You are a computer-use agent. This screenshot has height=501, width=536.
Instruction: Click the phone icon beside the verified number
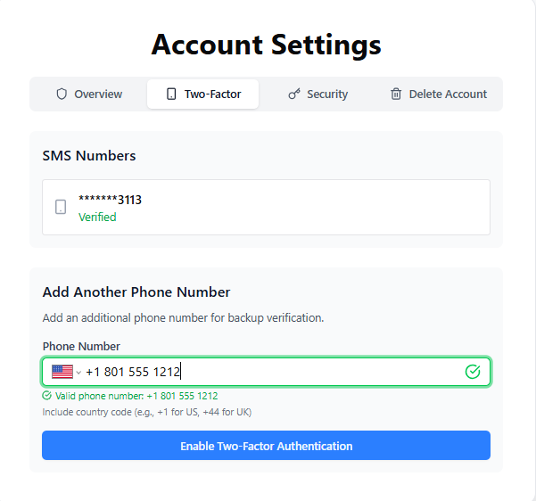click(x=61, y=207)
